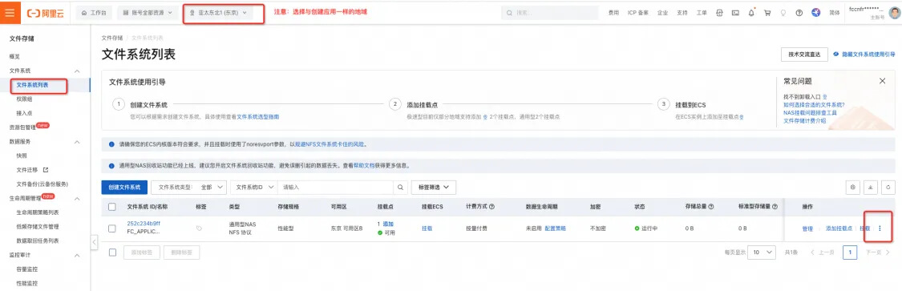This screenshot has height=291, width=902.
Task: Click the 创建文件系统 button
Action: coord(124,187)
